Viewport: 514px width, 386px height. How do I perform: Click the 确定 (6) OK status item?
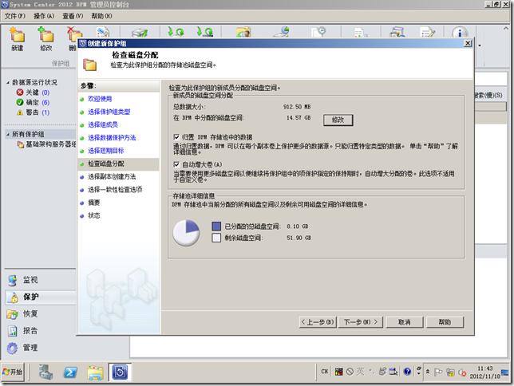pos(33,102)
